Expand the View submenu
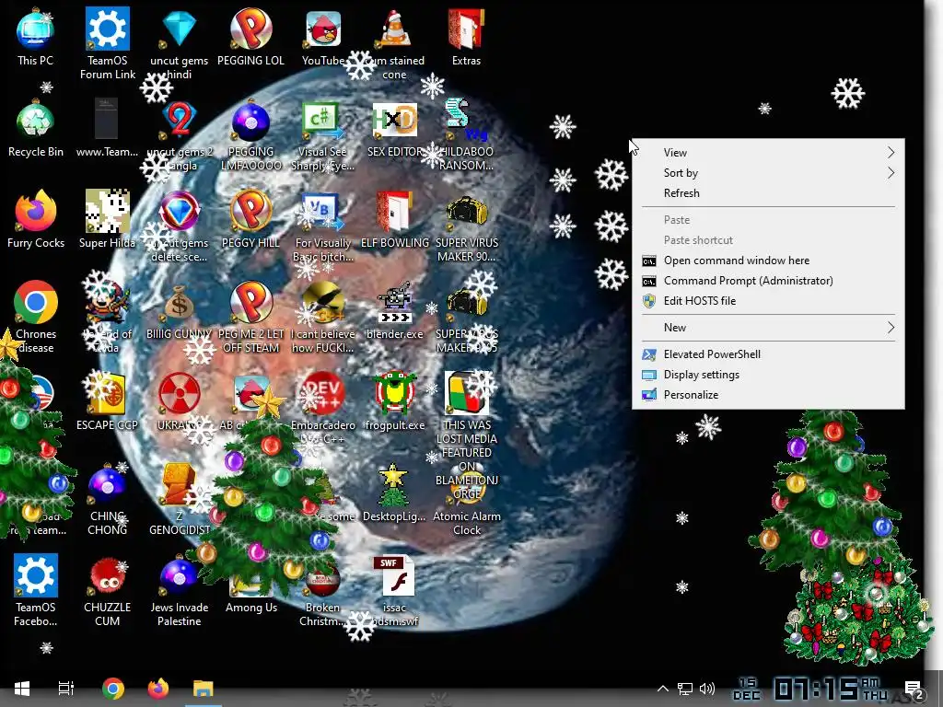This screenshot has height=707, width=943. (x=768, y=153)
